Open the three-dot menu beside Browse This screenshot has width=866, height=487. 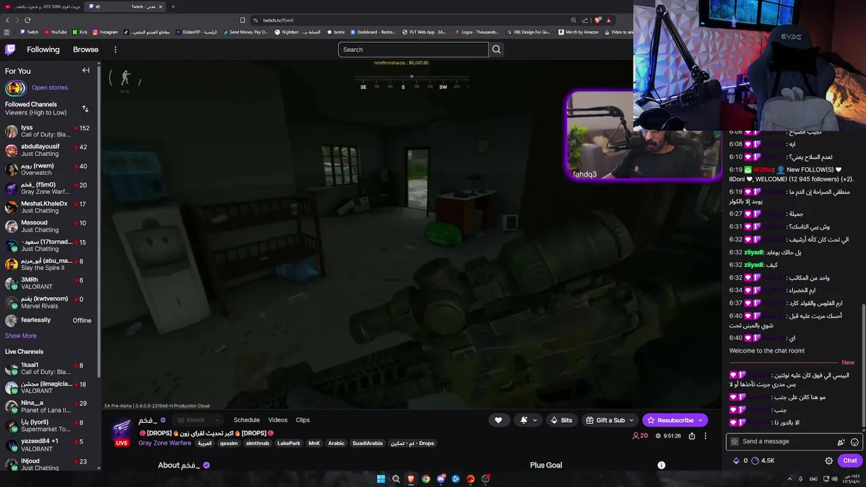[x=115, y=49]
